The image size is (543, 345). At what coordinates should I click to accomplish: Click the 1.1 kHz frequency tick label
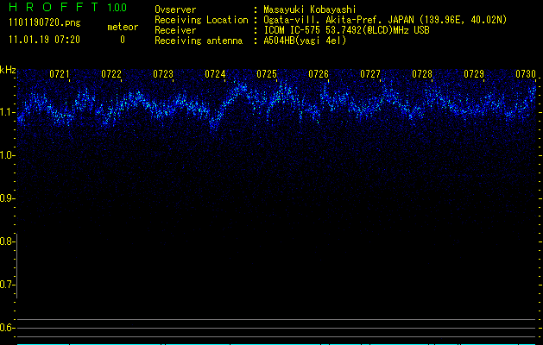[7, 112]
